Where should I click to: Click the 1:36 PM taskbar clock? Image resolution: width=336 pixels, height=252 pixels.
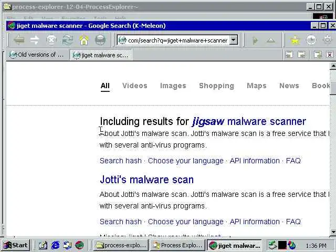(316, 246)
